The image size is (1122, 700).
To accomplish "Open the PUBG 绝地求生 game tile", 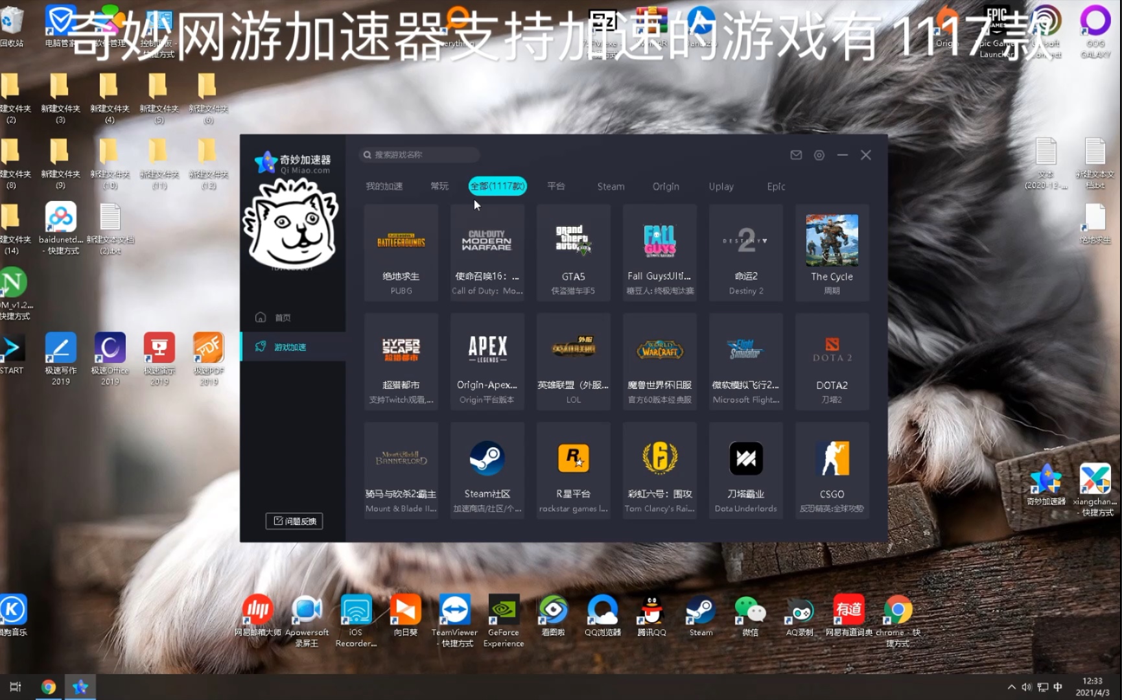I will point(401,253).
